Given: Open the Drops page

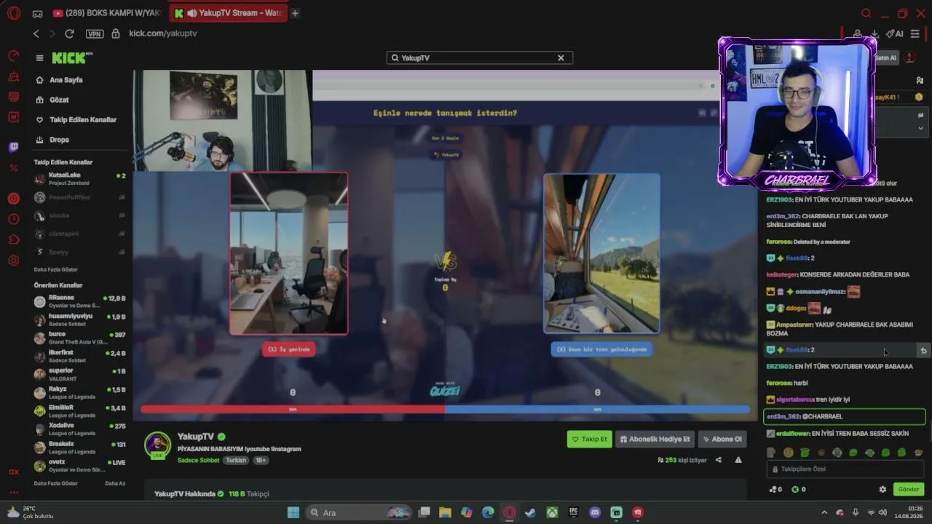Looking at the screenshot, I should [x=59, y=140].
